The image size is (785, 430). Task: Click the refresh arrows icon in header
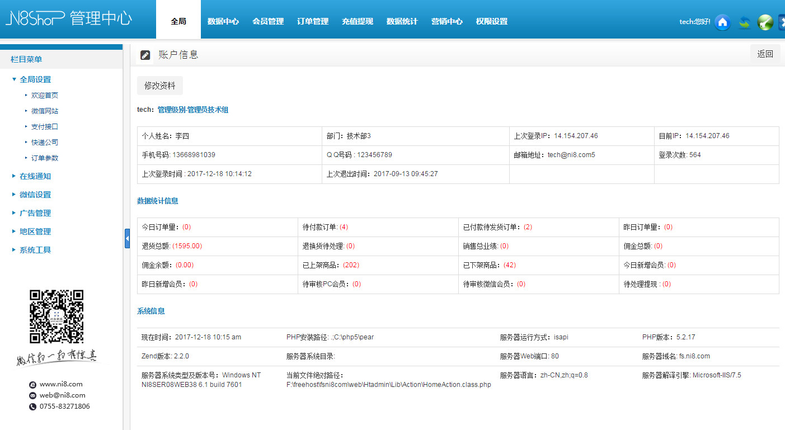point(744,22)
